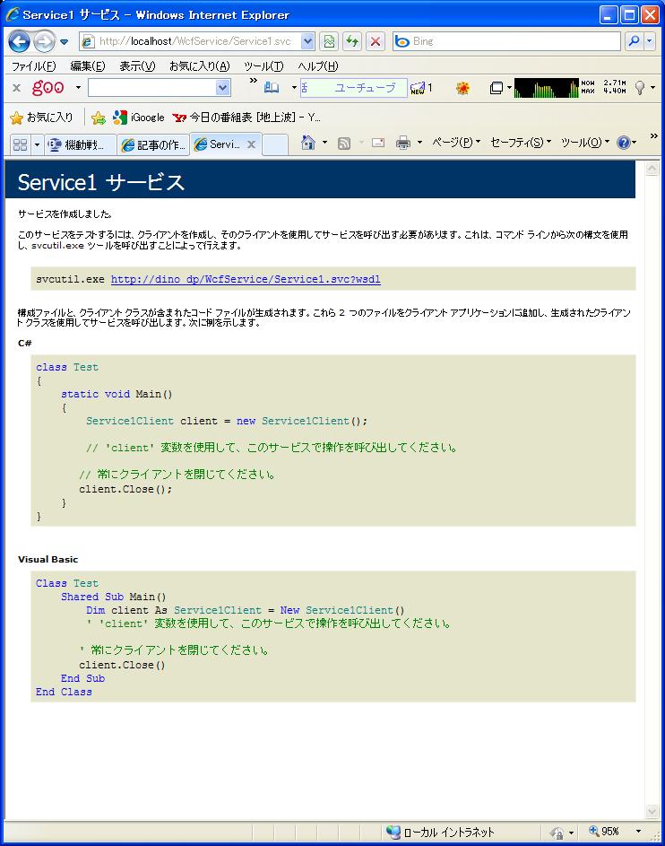Expand the address bar URL dropdown
This screenshot has height=846, width=665.
pyautogui.click(x=308, y=41)
